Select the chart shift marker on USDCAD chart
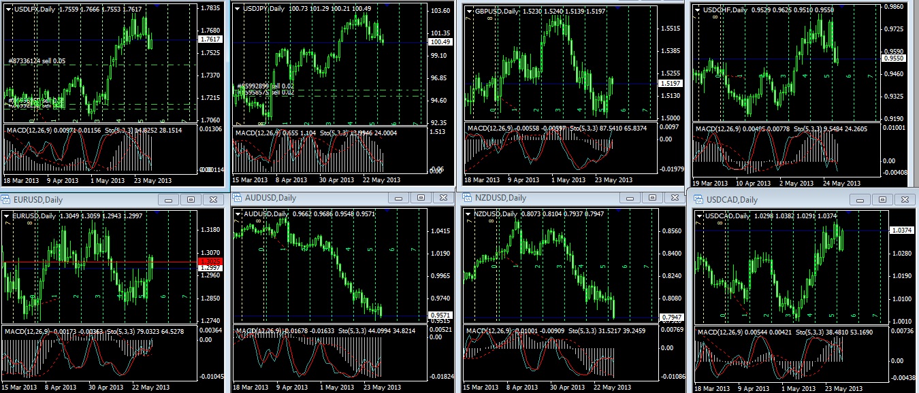 point(848,213)
